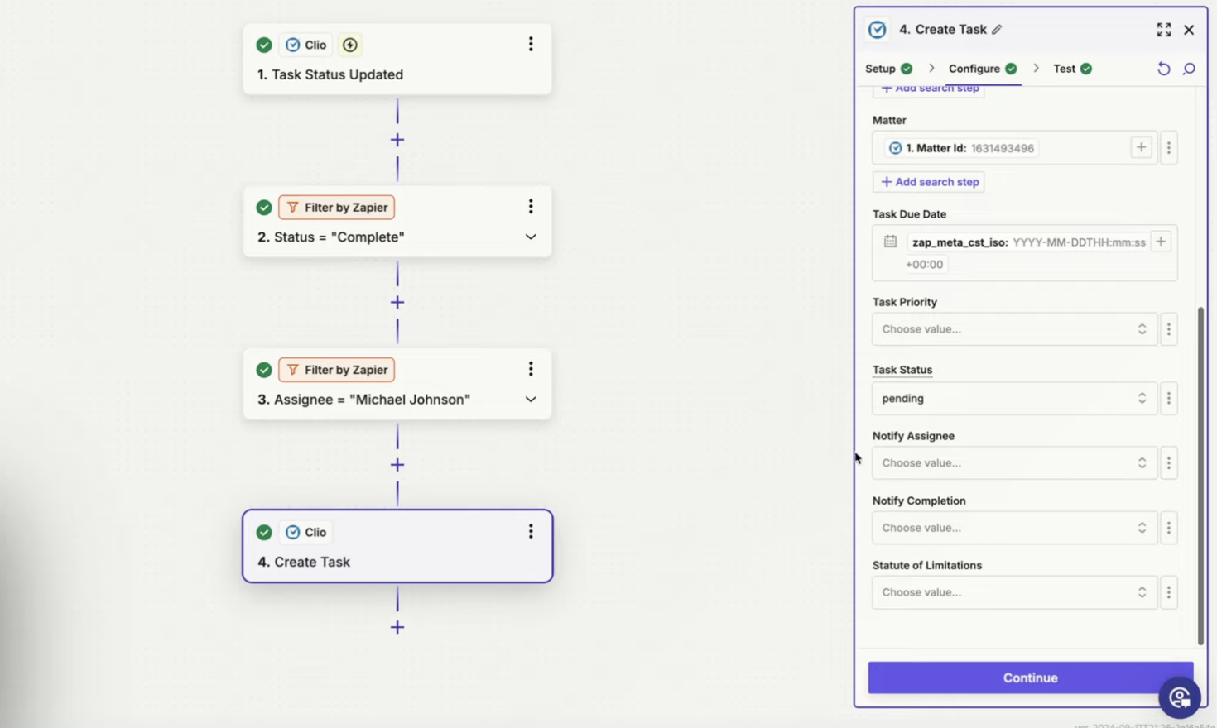Click the Continue button
1217x728 pixels.
(x=1030, y=678)
